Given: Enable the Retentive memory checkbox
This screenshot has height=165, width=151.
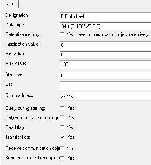Looking at the screenshot, I should [x=62, y=34].
